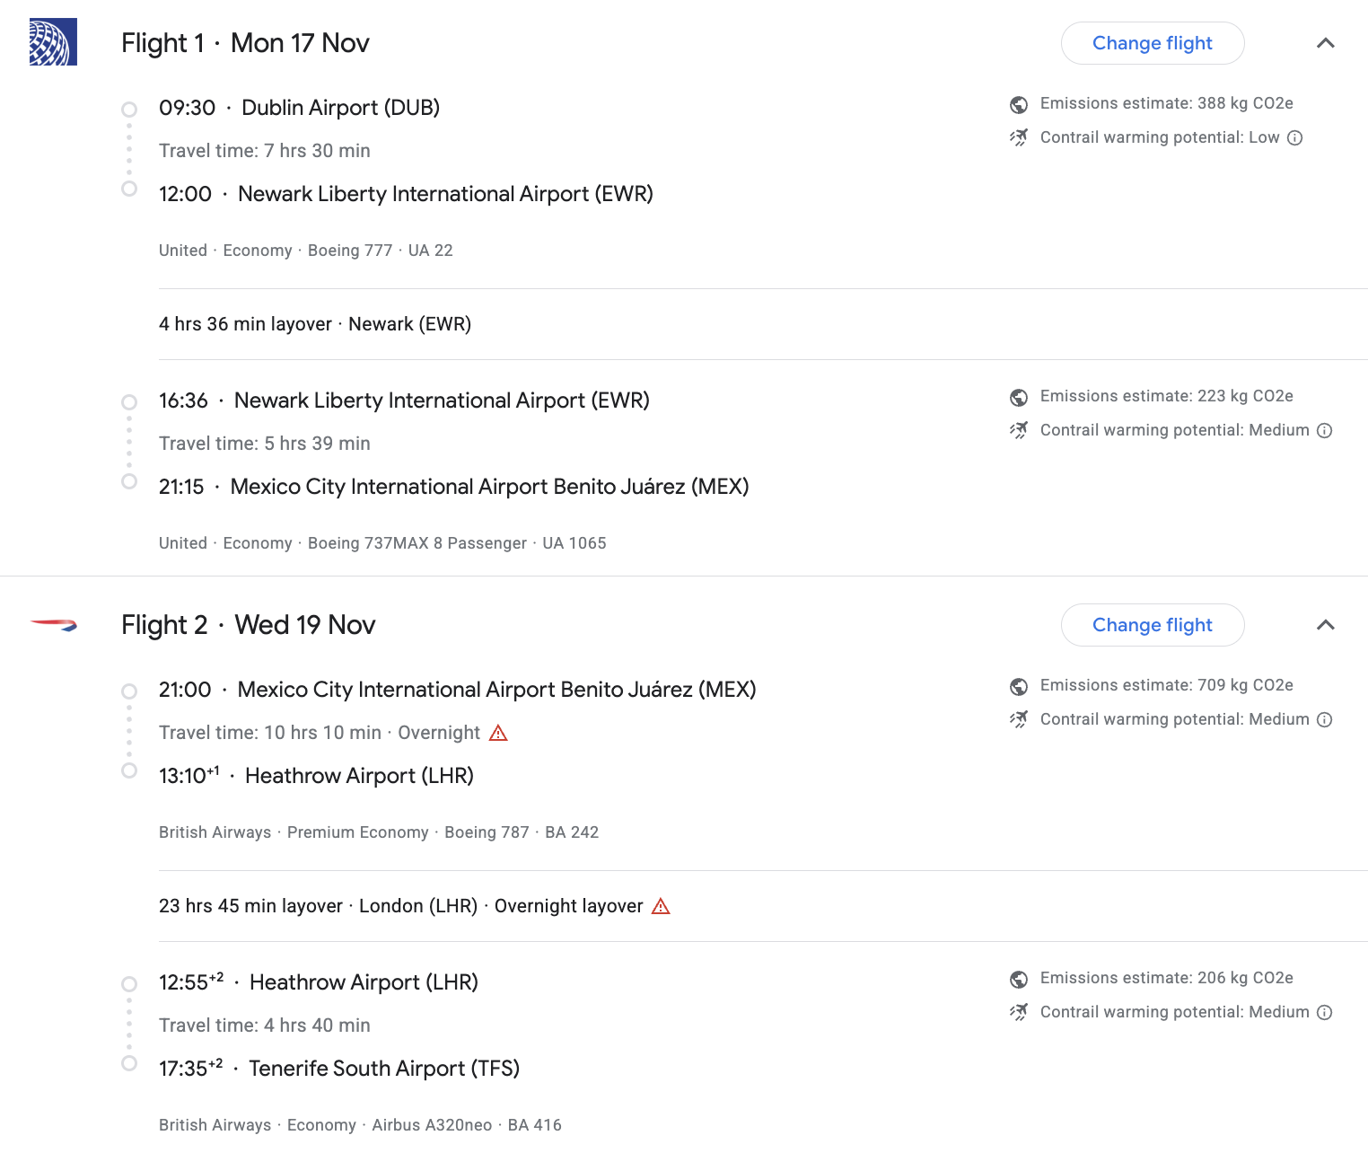Click the contrail plane icon on the Heathrow-Tenerife leg
Screen dimensions: 1368x1153
[1020, 1012]
